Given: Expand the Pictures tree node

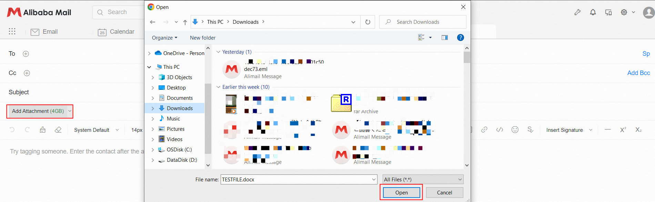Looking at the screenshot, I should 153,129.
